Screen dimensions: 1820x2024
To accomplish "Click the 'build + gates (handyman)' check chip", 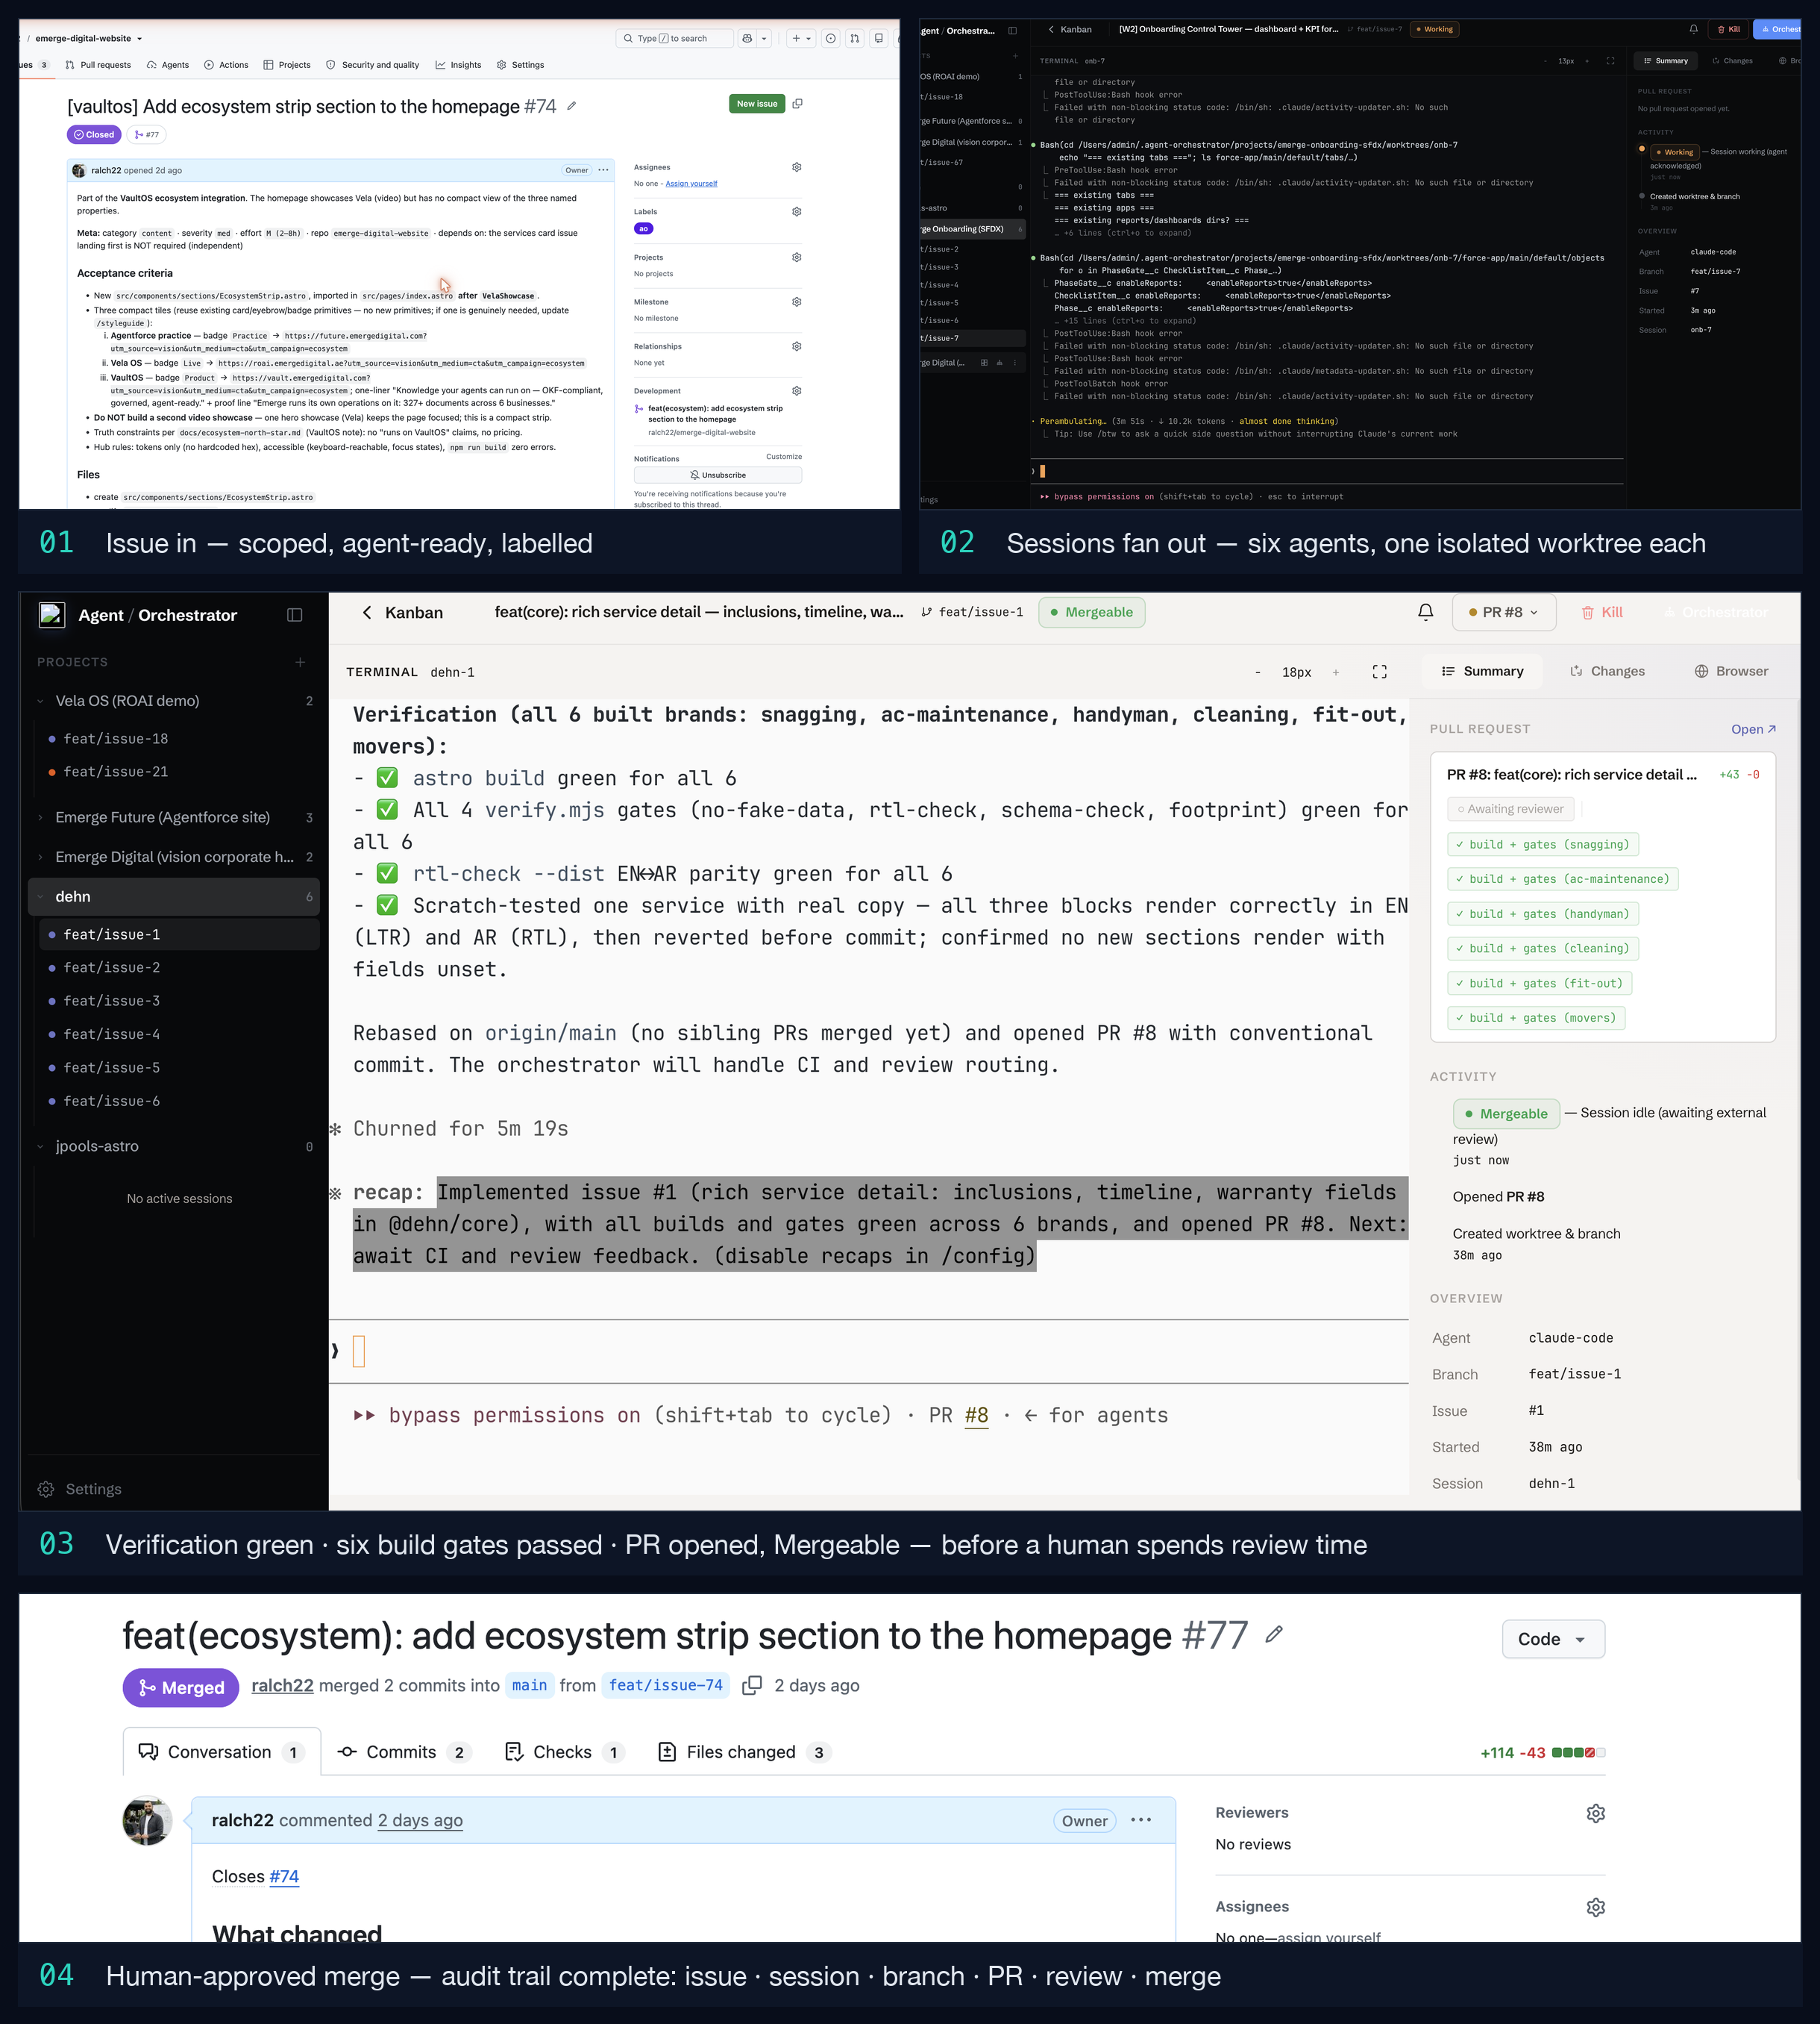I will click(x=1544, y=913).
